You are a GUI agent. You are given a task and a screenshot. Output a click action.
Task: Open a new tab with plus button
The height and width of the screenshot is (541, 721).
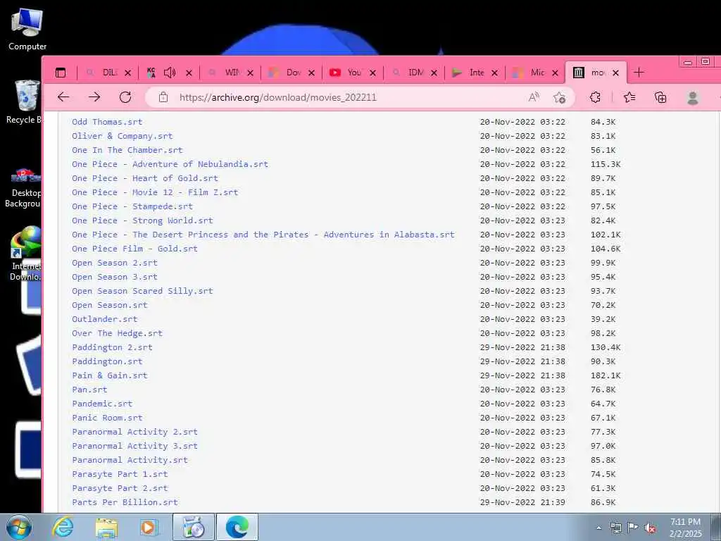point(639,73)
